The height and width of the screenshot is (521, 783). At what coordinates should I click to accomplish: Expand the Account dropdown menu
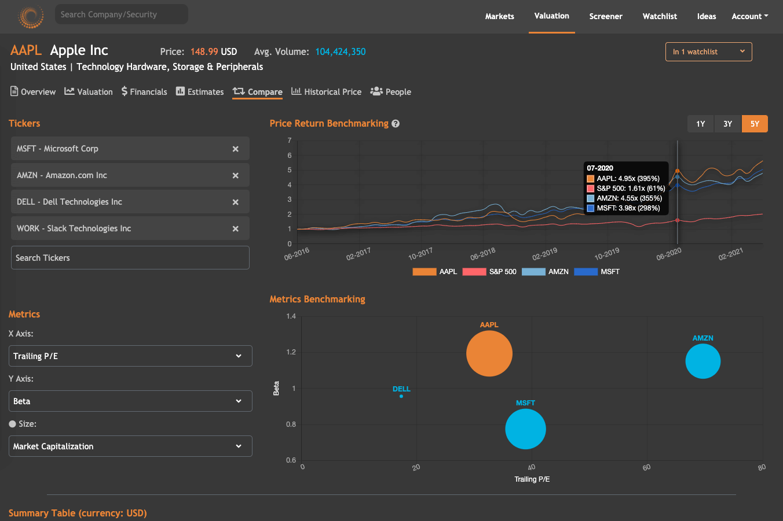(750, 16)
